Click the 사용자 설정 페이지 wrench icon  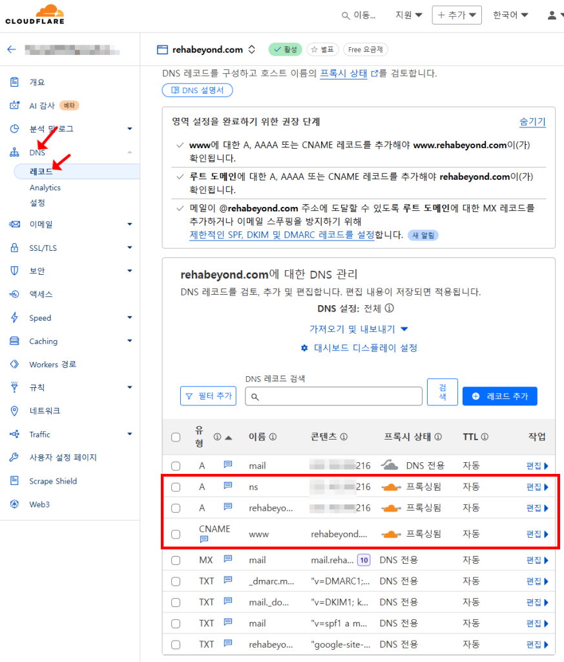14,457
